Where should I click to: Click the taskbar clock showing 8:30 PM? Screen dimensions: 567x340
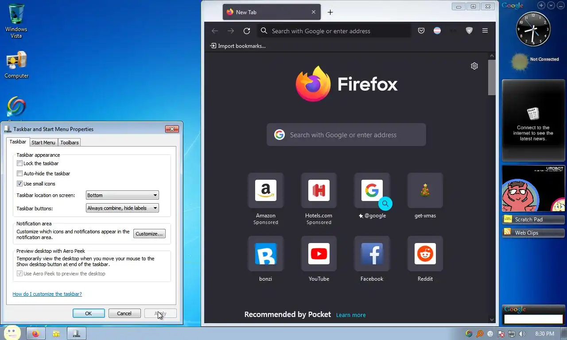(544, 334)
